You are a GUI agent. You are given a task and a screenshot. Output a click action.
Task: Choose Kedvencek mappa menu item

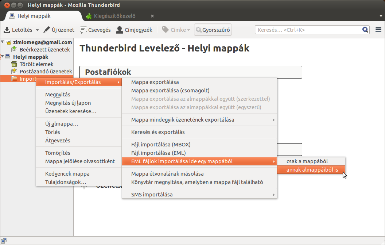coord(79,174)
